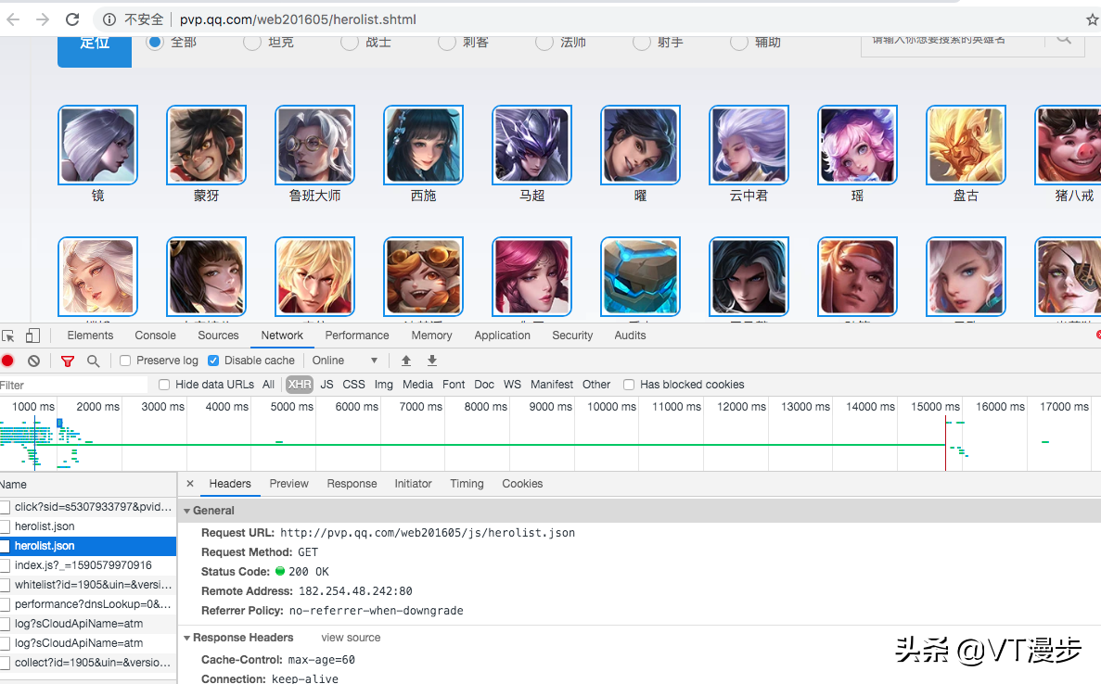Image resolution: width=1101 pixels, height=684 pixels.
Task: Open hero 马超 portrait
Action: click(531, 146)
